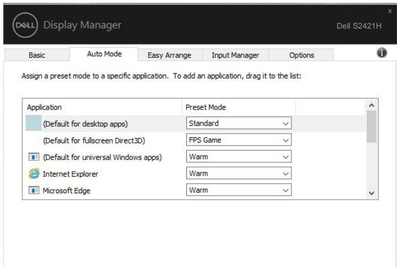
Task: Click the Microsoft Edge icon
Action: pos(33,190)
